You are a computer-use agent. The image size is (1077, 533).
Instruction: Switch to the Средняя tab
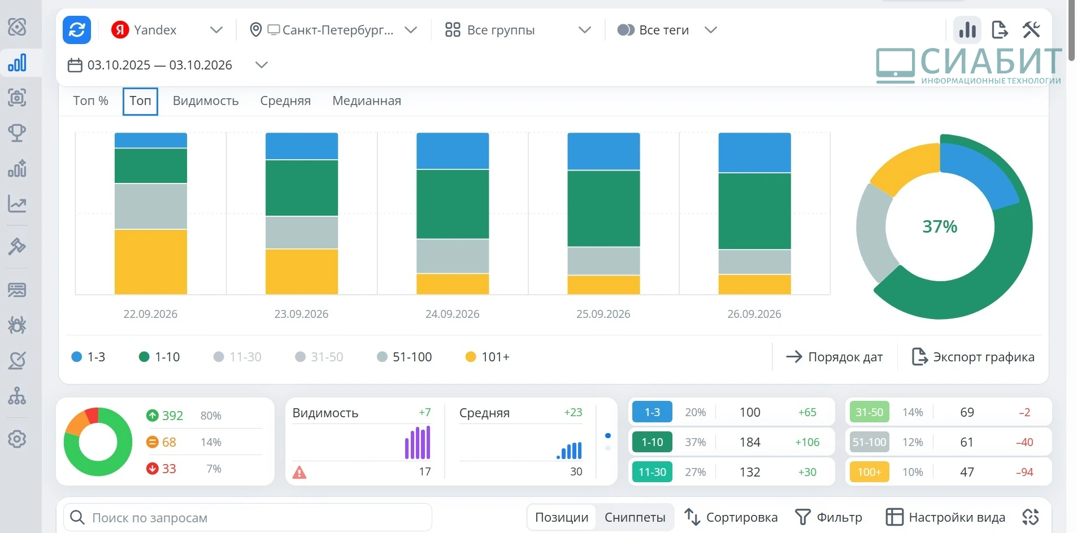pyautogui.click(x=285, y=101)
